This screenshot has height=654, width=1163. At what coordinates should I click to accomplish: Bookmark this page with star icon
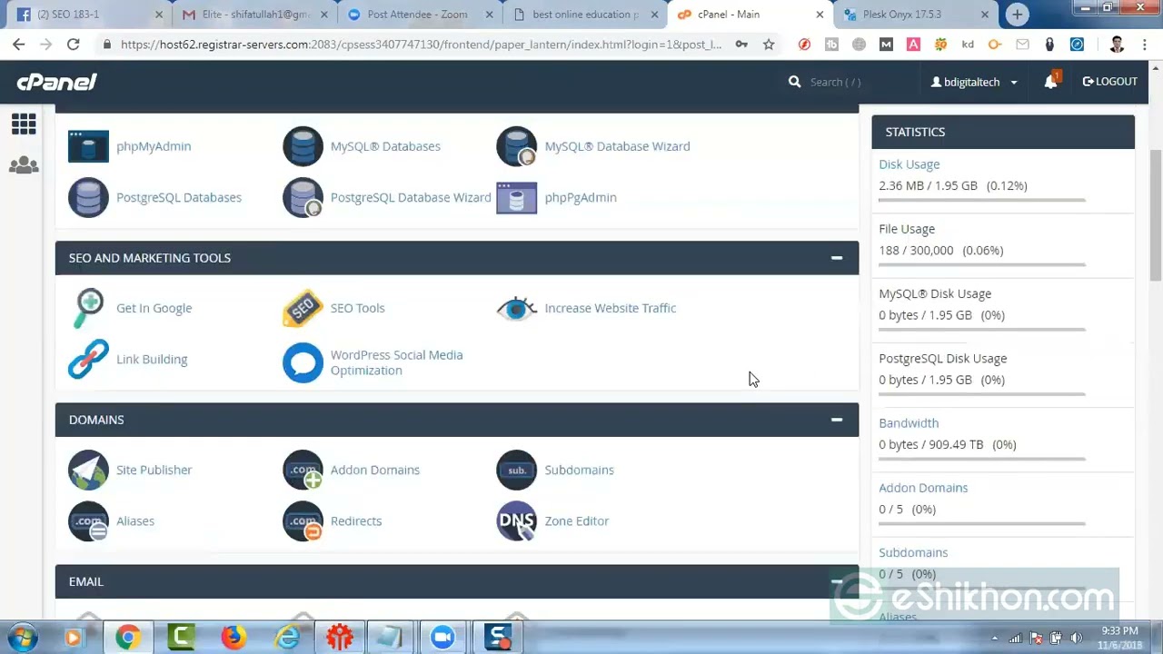point(769,44)
